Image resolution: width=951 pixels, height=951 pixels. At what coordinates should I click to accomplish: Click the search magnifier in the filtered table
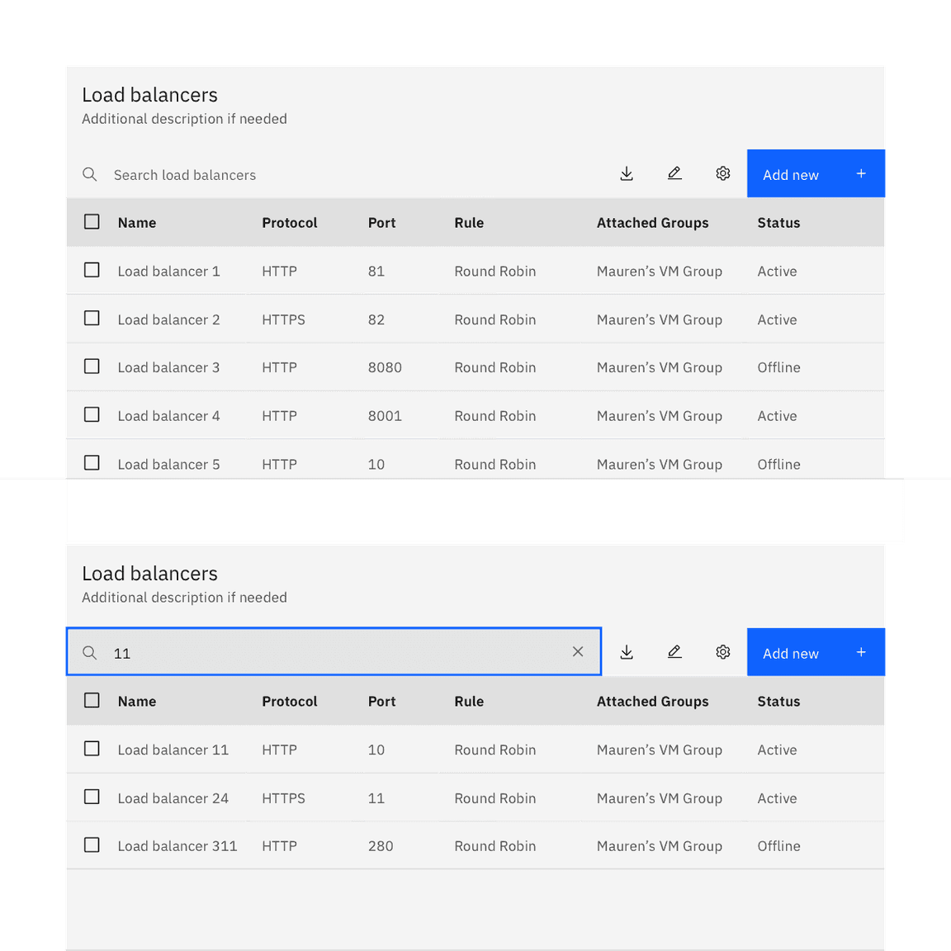(90, 652)
